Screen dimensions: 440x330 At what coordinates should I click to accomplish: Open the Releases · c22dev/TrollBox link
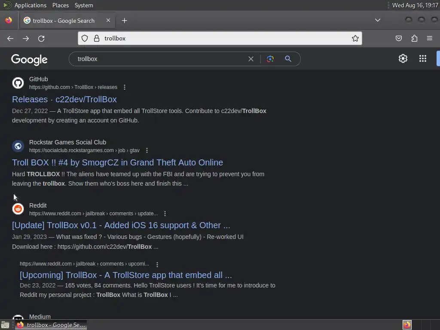[64, 99]
